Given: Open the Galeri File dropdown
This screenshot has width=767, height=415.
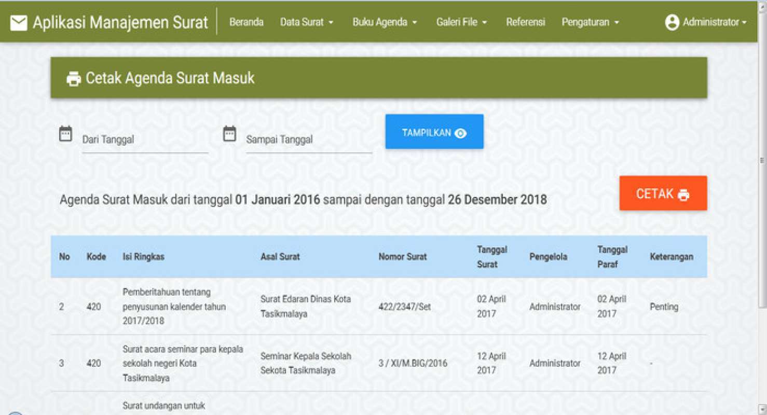Looking at the screenshot, I should tap(458, 22).
